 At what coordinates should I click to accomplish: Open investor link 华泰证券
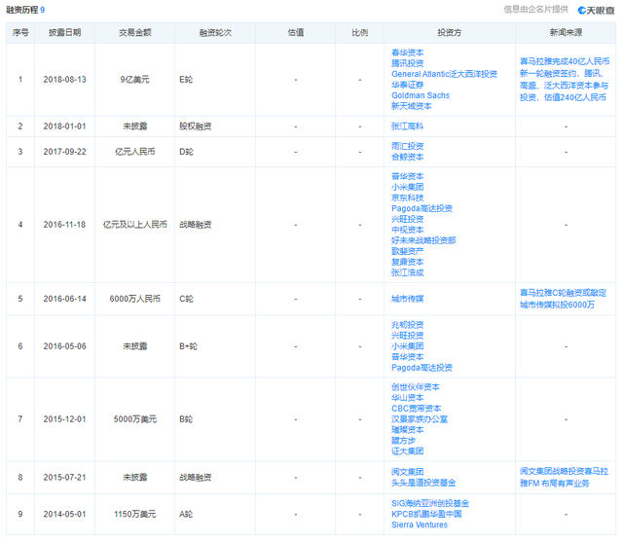tap(407, 85)
